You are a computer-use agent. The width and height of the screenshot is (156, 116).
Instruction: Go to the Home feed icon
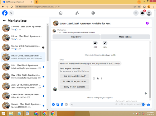pos(61,13)
